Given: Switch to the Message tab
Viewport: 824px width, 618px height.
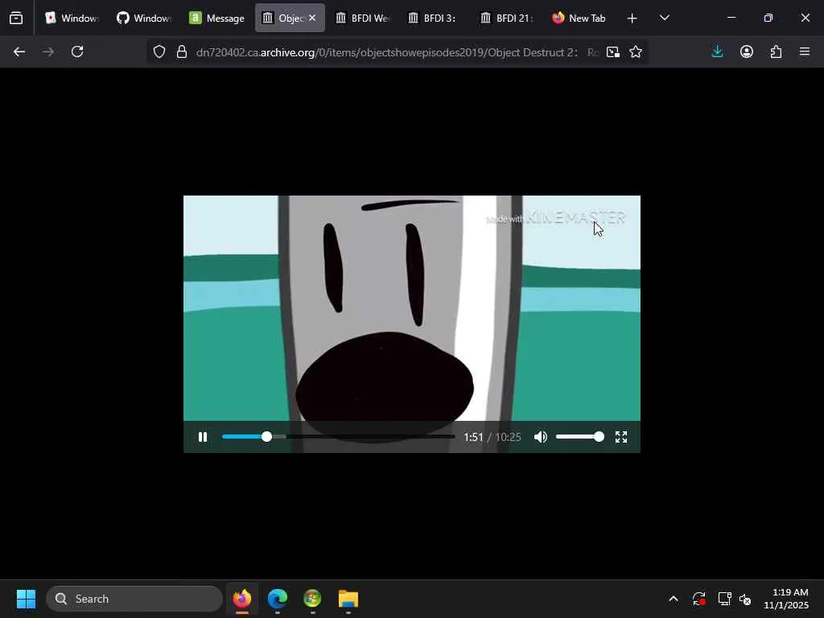Looking at the screenshot, I should [x=216, y=18].
